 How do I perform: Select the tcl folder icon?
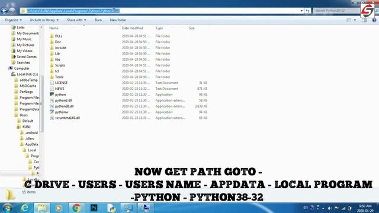pyautogui.click(x=52, y=71)
